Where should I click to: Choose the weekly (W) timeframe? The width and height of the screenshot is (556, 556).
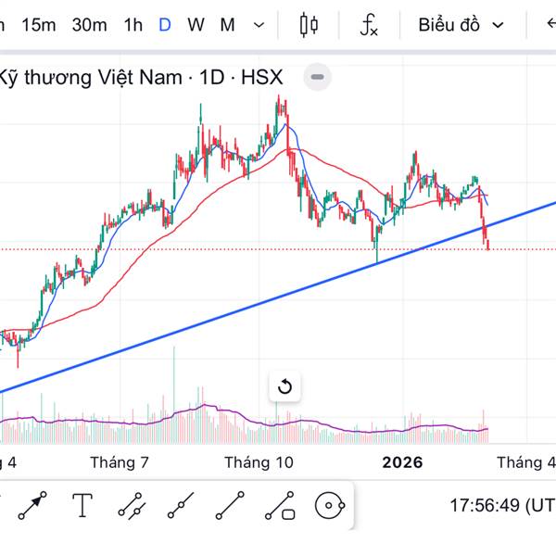coord(196,25)
